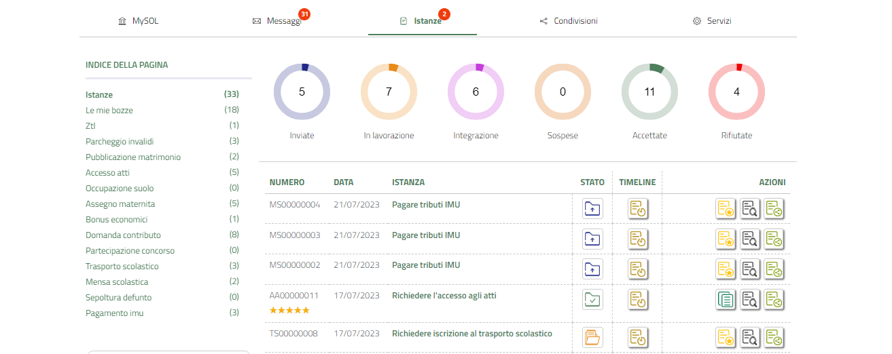Image resolution: width=892 pixels, height=354 pixels.
Task: Open the green documents icon for AA00000011
Action: click(726, 299)
